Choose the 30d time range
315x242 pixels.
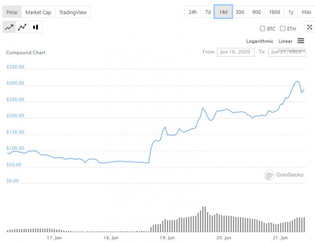(x=240, y=12)
